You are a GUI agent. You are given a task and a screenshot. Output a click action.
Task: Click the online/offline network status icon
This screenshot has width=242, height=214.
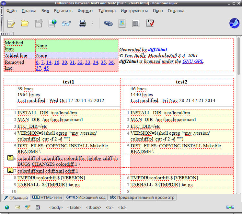tap(230, 207)
